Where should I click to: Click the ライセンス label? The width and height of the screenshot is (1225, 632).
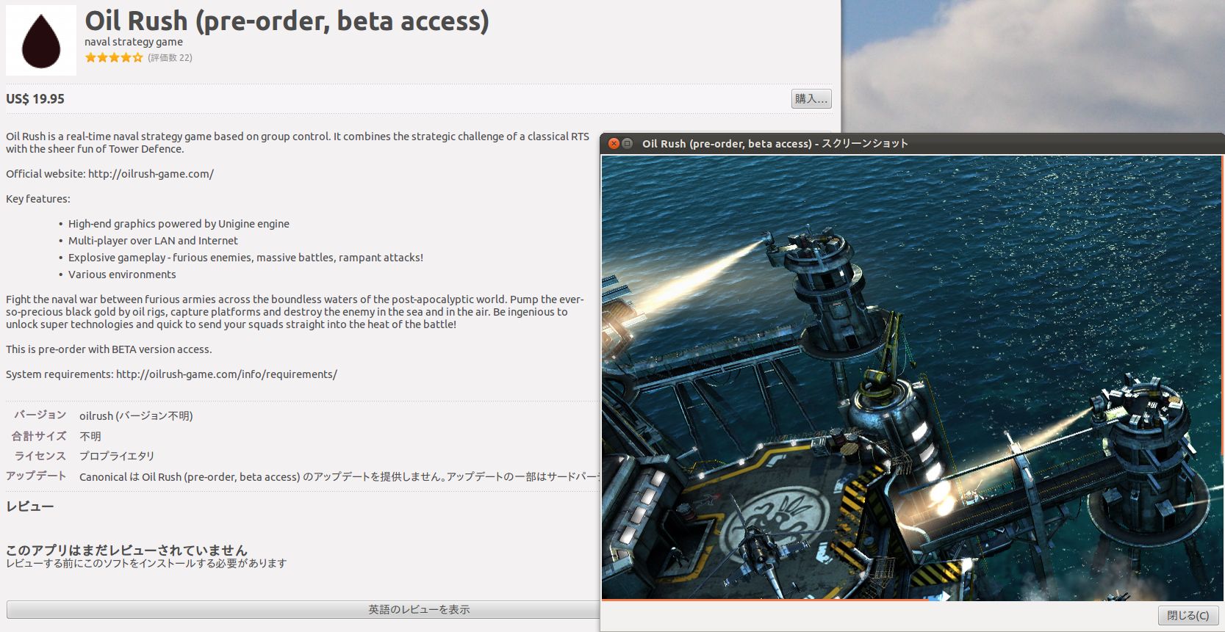[x=40, y=456]
